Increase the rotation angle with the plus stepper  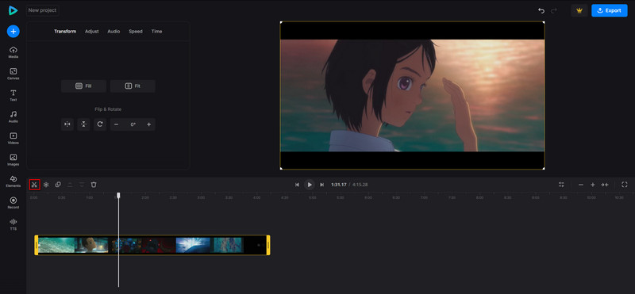[148, 124]
